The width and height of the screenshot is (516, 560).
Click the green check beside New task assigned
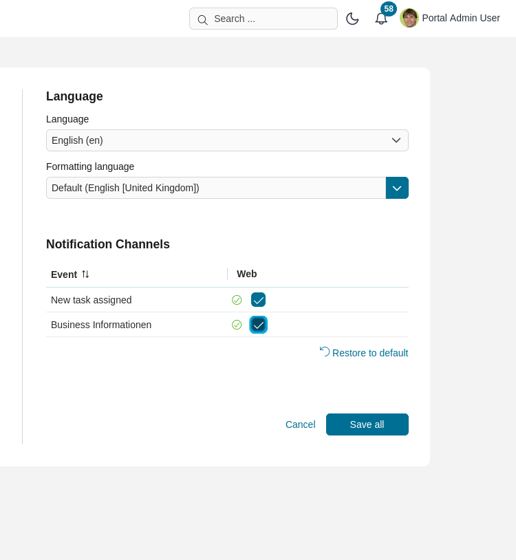(x=237, y=300)
